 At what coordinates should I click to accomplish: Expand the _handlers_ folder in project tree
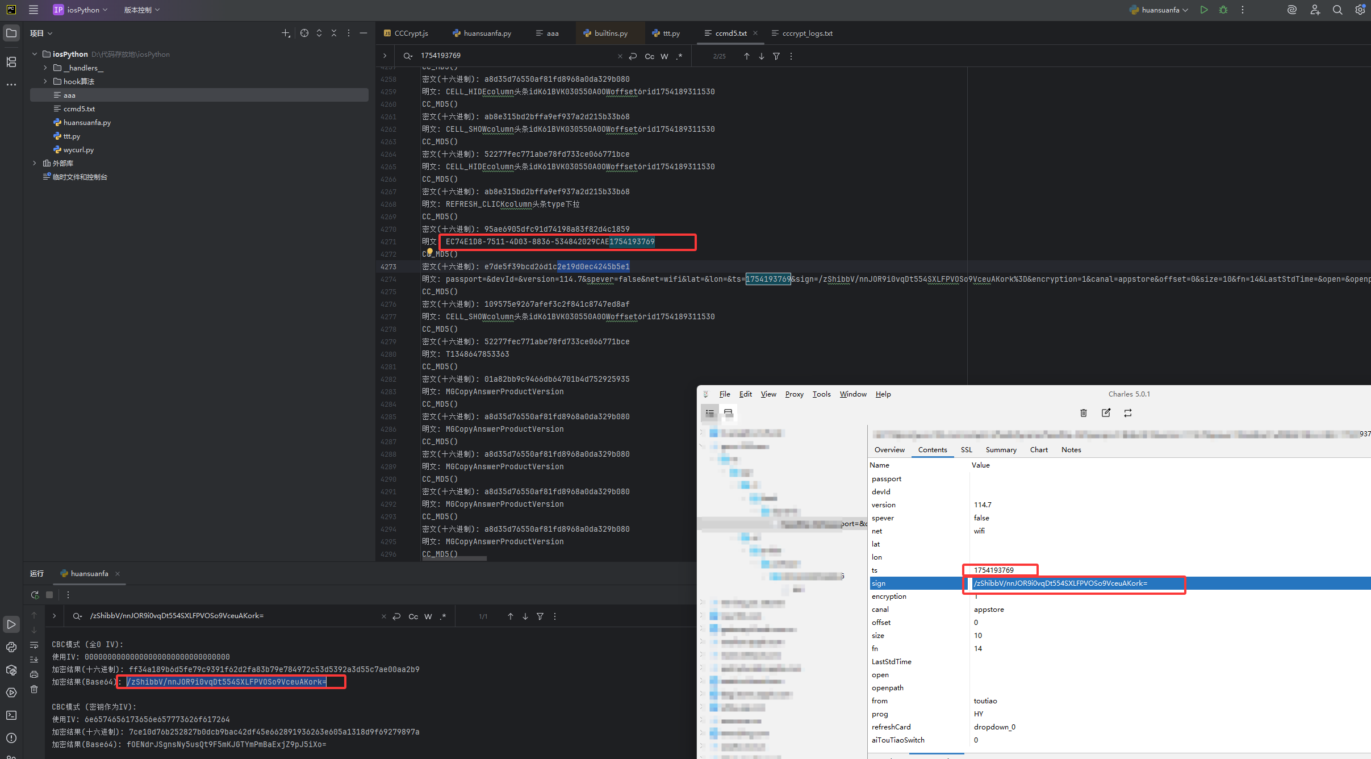(45, 68)
